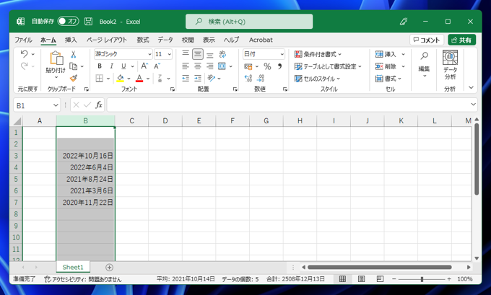The image size is (491, 295).
Task: Open the 挿入 (Insert) ribbon tab
Action: click(x=71, y=40)
